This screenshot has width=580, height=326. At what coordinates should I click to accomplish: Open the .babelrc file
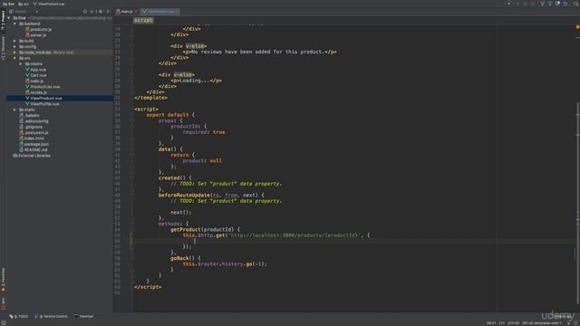point(29,115)
